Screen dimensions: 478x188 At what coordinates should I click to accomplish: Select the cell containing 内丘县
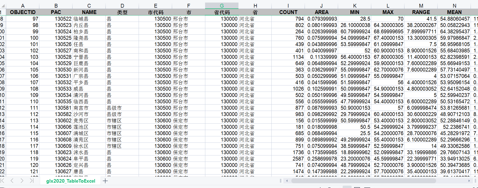pyautogui.click(x=89, y=25)
